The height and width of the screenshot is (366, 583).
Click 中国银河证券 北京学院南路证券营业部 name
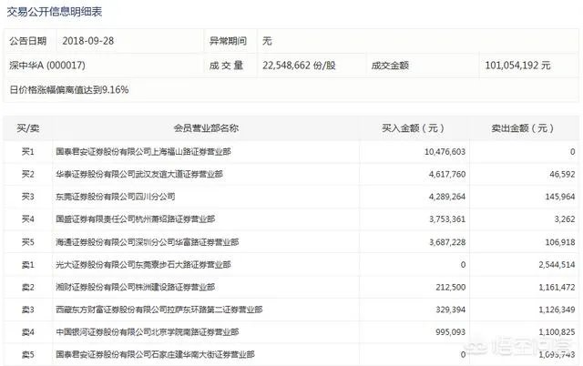point(148,331)
